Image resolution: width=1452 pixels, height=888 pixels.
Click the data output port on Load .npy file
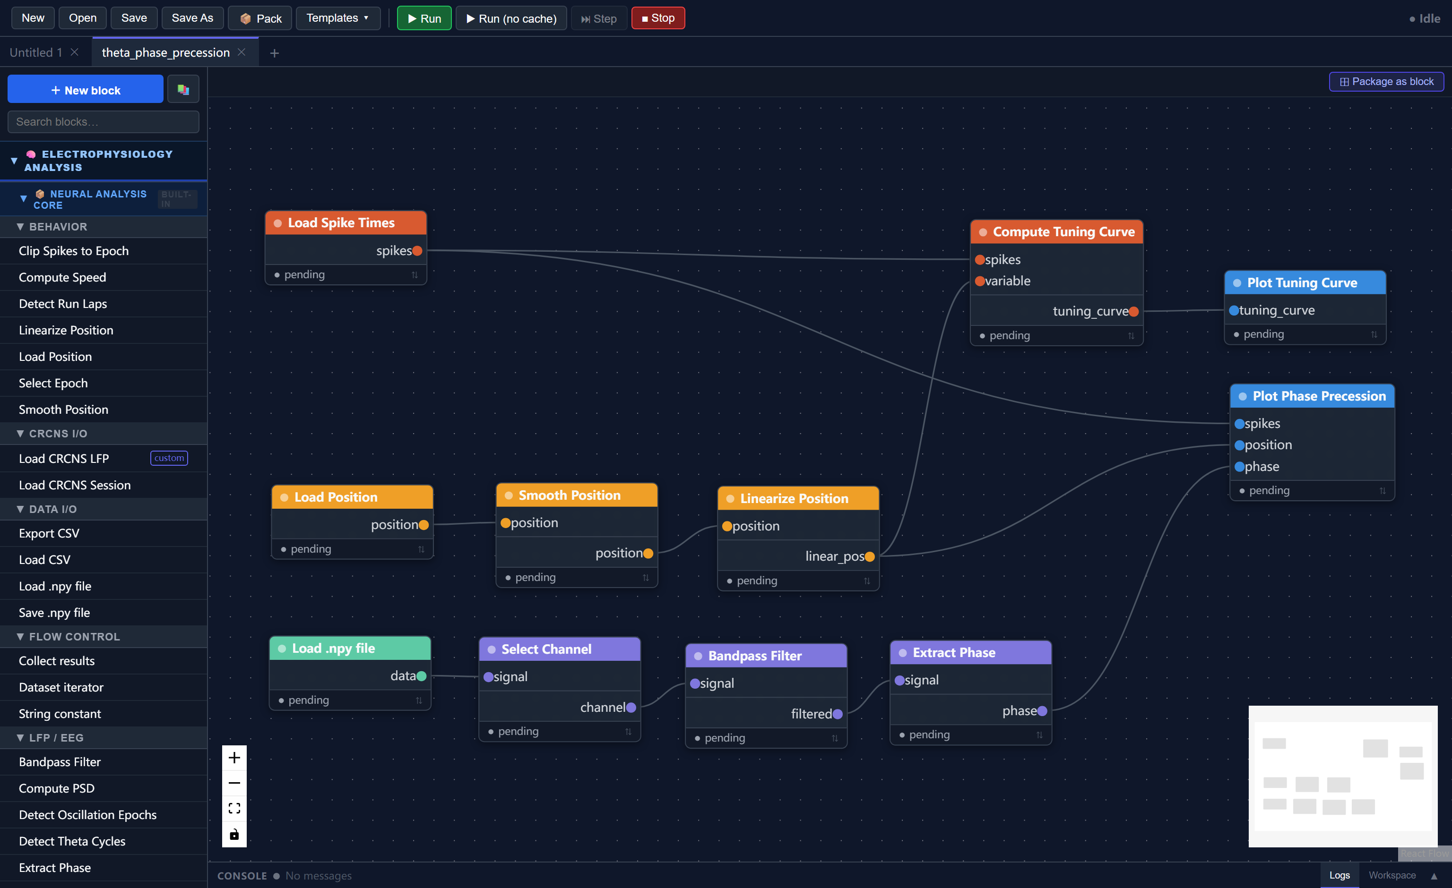[x=421, y=676]
